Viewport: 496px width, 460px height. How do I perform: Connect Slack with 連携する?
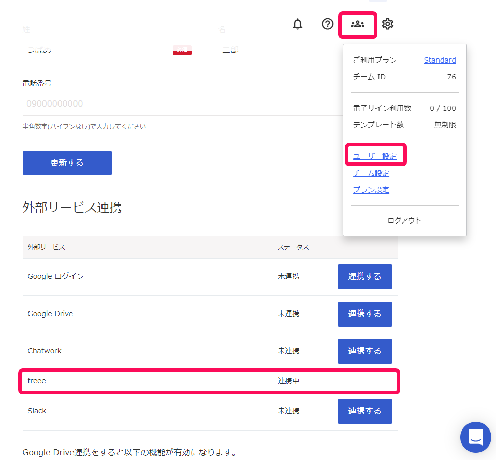coord(364,411)
